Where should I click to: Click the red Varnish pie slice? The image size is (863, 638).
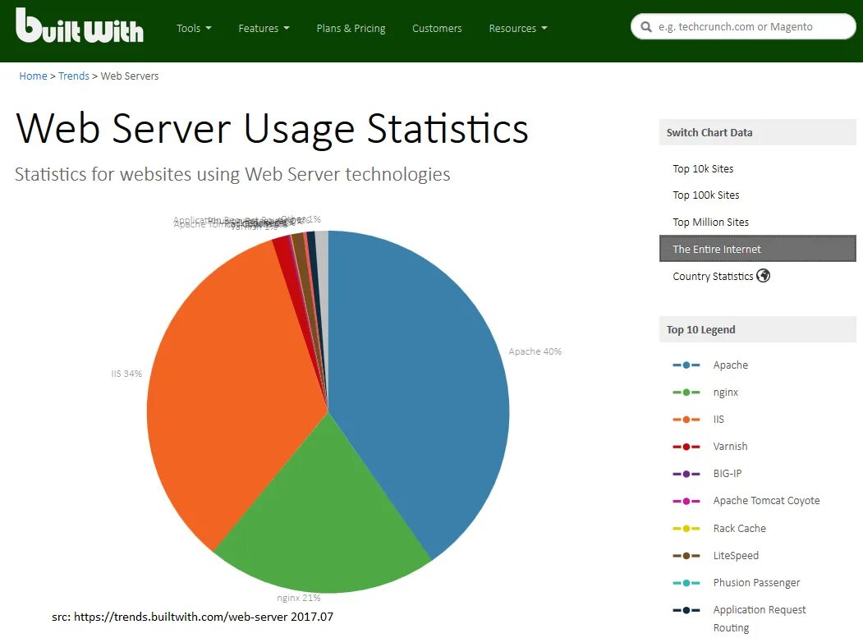(287, 259)
